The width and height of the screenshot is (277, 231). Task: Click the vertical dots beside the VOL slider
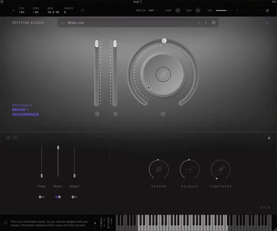click(x=237, y=10)
